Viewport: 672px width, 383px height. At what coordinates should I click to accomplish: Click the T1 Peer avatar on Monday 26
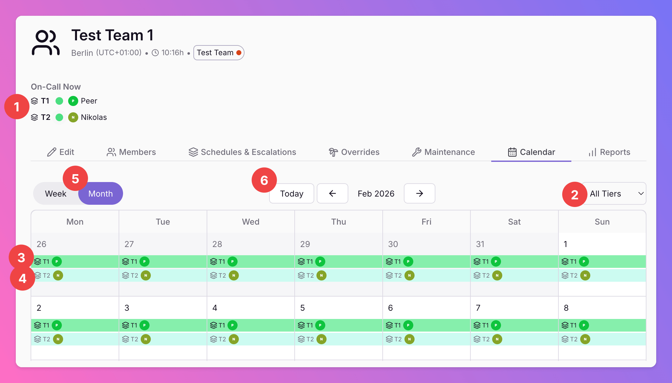(x=57, y=262)
